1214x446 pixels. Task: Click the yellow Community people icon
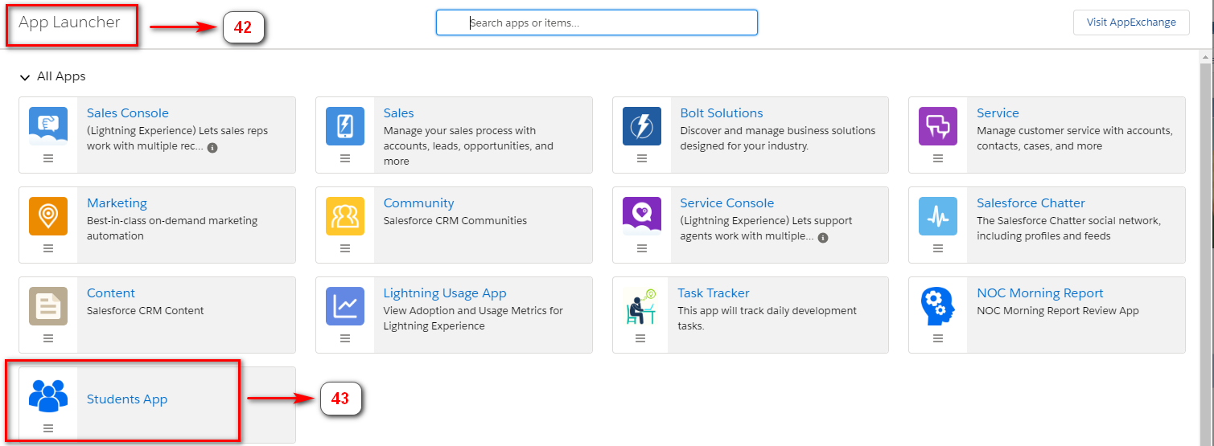pos(345,216)
